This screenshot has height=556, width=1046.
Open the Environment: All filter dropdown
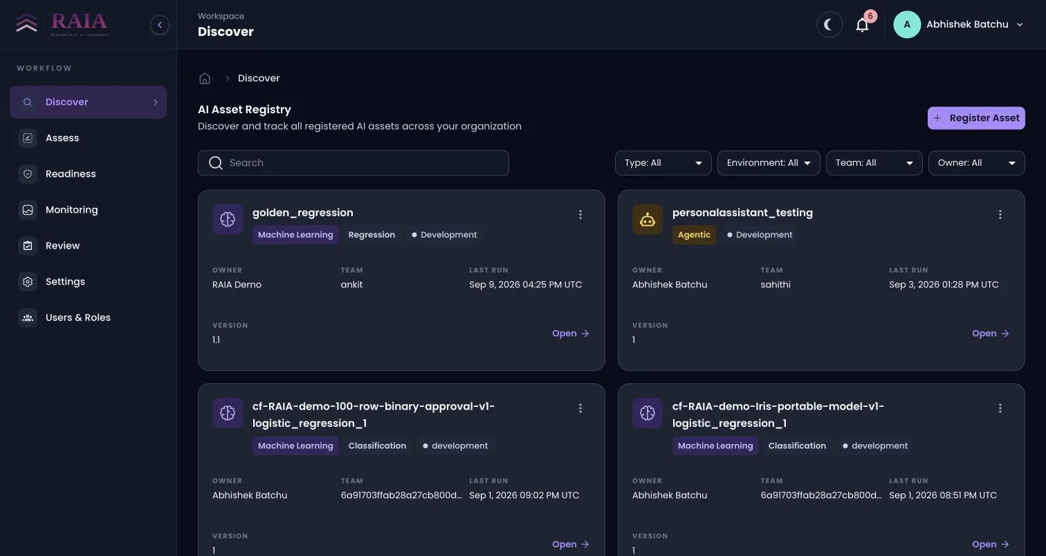[769, 163]
